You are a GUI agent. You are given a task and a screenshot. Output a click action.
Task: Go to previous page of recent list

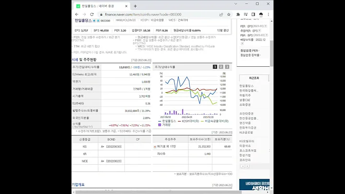click(x=243, y=166)
